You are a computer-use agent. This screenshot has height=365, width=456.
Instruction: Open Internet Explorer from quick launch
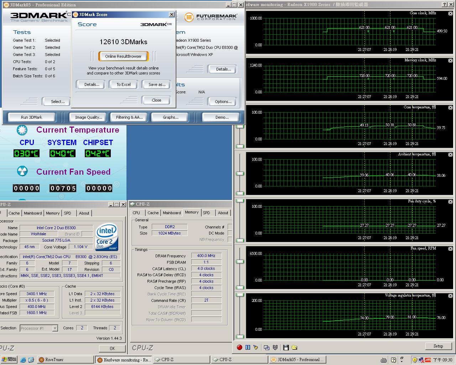pyautogui.click(x=24, y=360)
